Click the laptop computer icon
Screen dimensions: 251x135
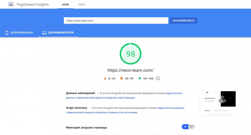(45, 33)
